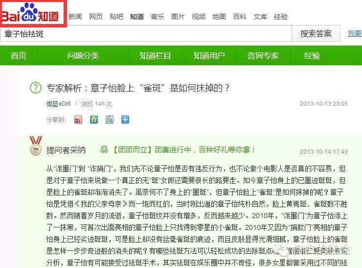
Task: Click the adopted-answer medal icon
Action: (36, 146)
